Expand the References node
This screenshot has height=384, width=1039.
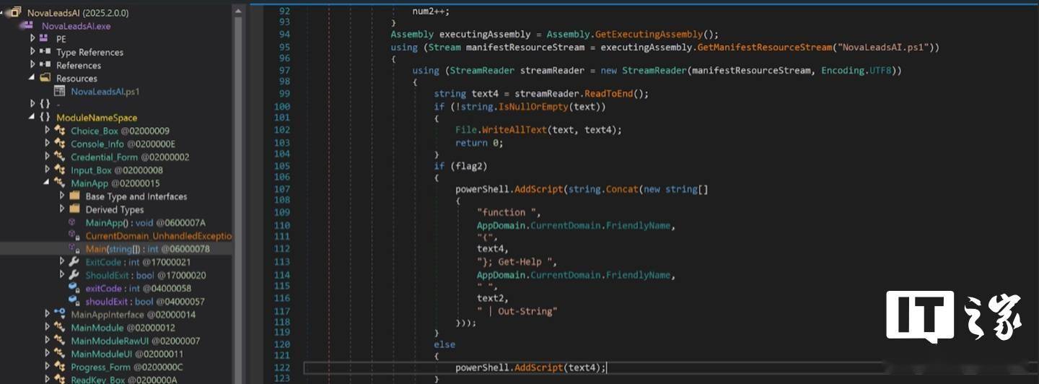tap(32, 64)
